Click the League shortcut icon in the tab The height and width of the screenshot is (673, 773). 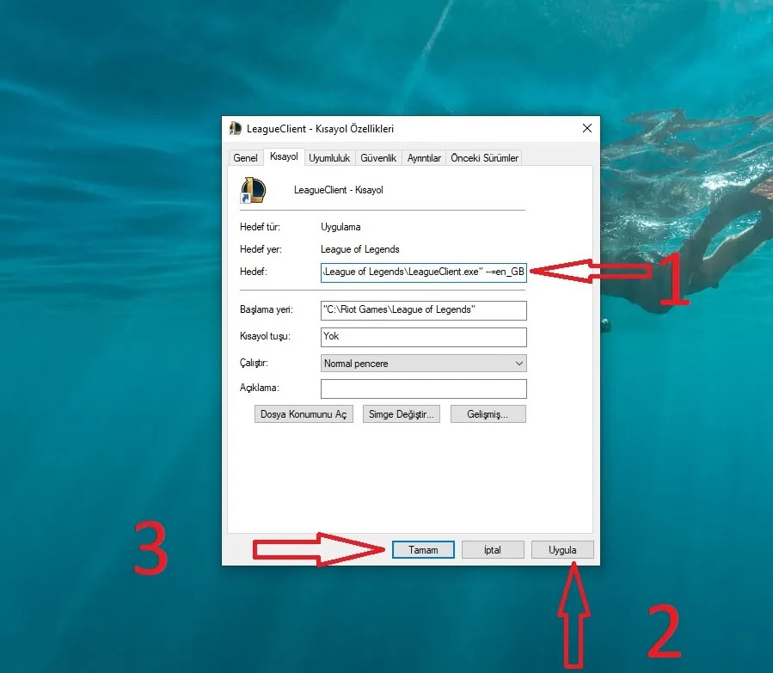coord(253,191)
